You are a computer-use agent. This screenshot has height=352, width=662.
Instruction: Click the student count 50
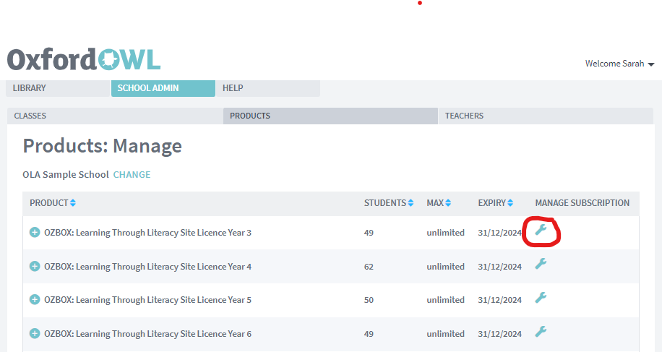(369, 300)
